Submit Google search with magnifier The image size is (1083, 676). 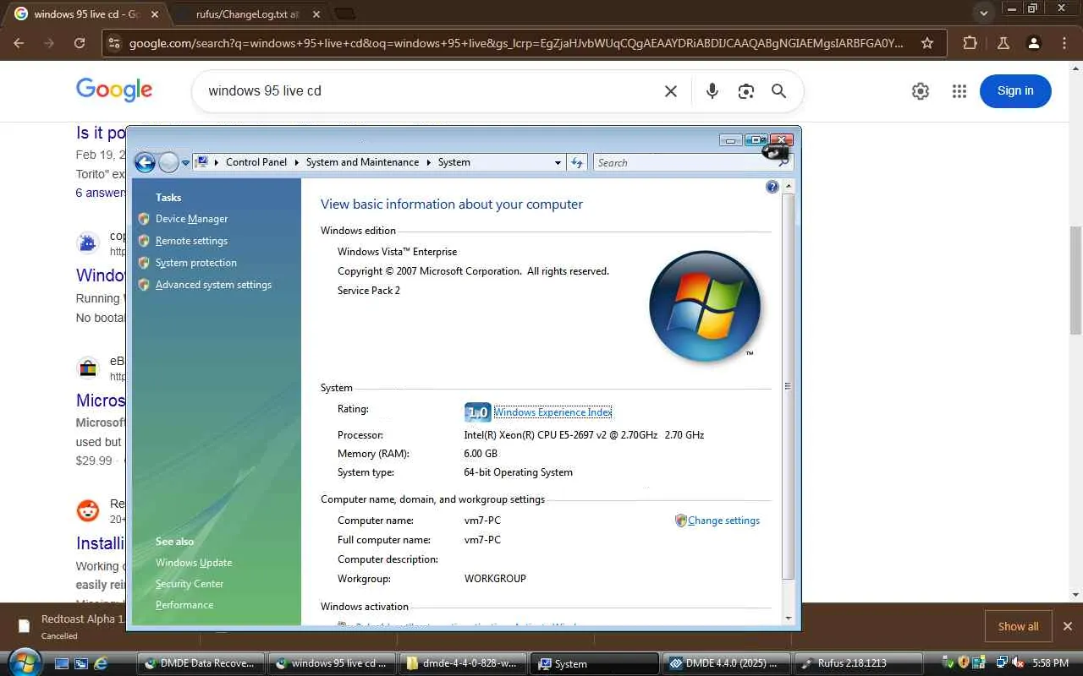(x=779, y=91)
